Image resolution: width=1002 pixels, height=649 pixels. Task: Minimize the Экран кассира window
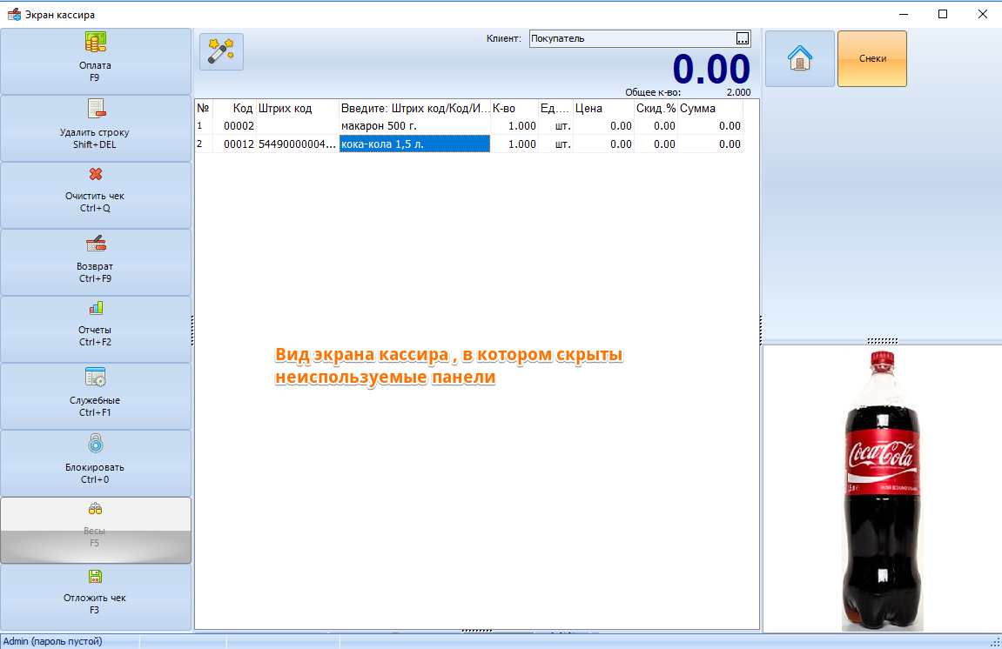coord(904,14)
